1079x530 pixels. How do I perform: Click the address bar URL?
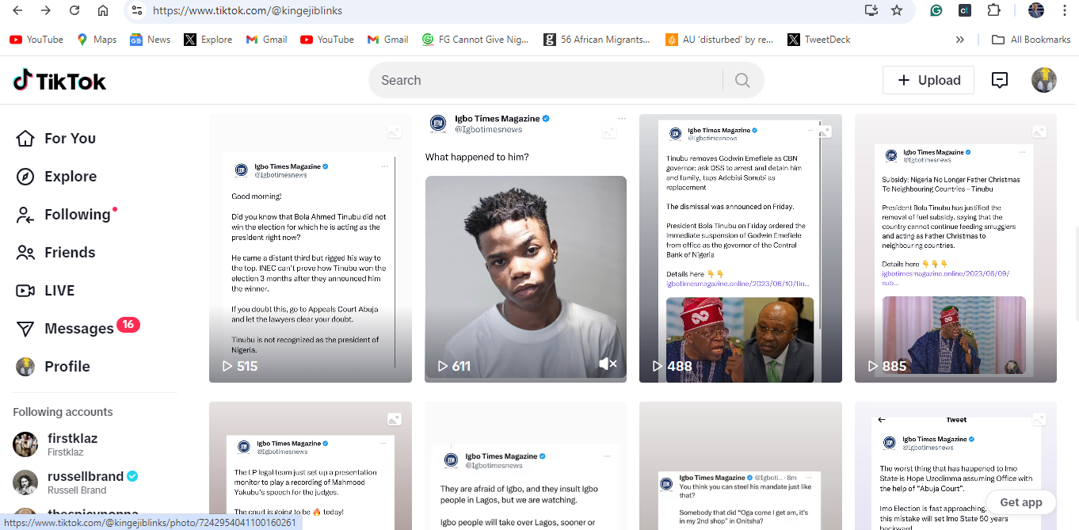(247, 11)
